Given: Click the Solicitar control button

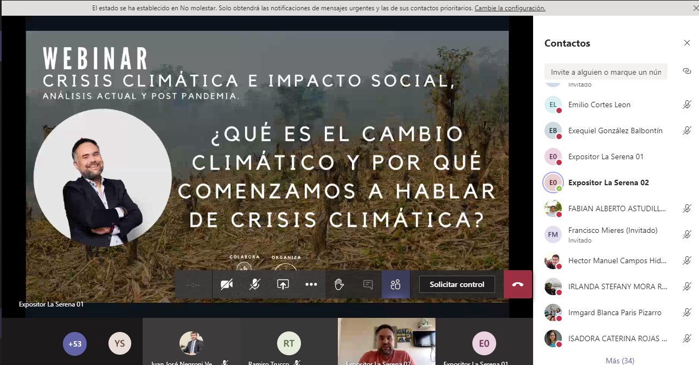Looking at the screenshot, I should [x=457, y=284].
